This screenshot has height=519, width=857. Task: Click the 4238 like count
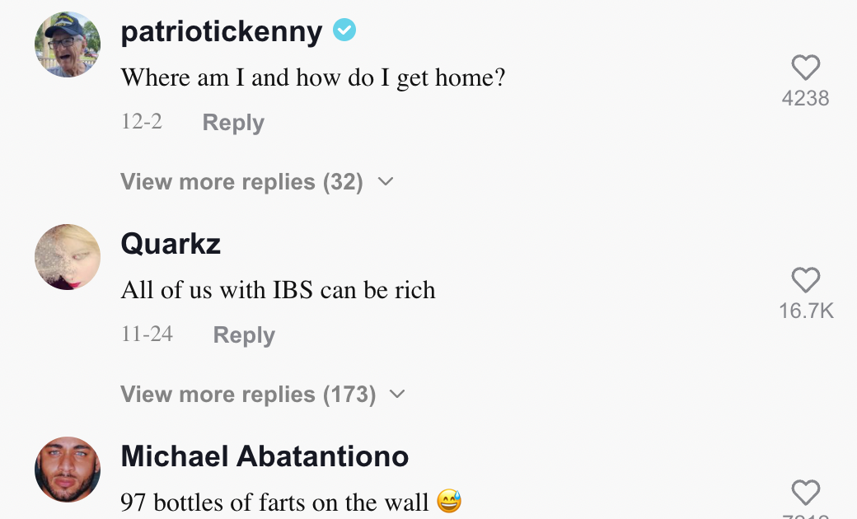click(x=805, y=99)
